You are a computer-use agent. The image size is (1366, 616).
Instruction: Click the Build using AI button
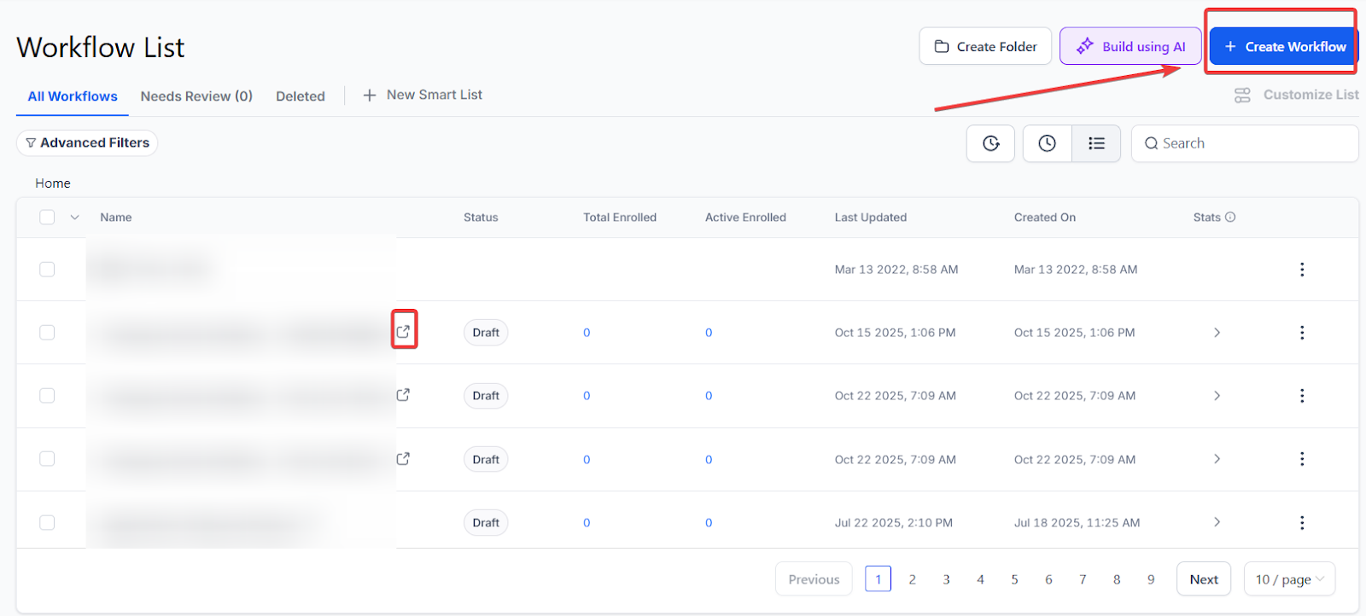tap(1130, 47)
